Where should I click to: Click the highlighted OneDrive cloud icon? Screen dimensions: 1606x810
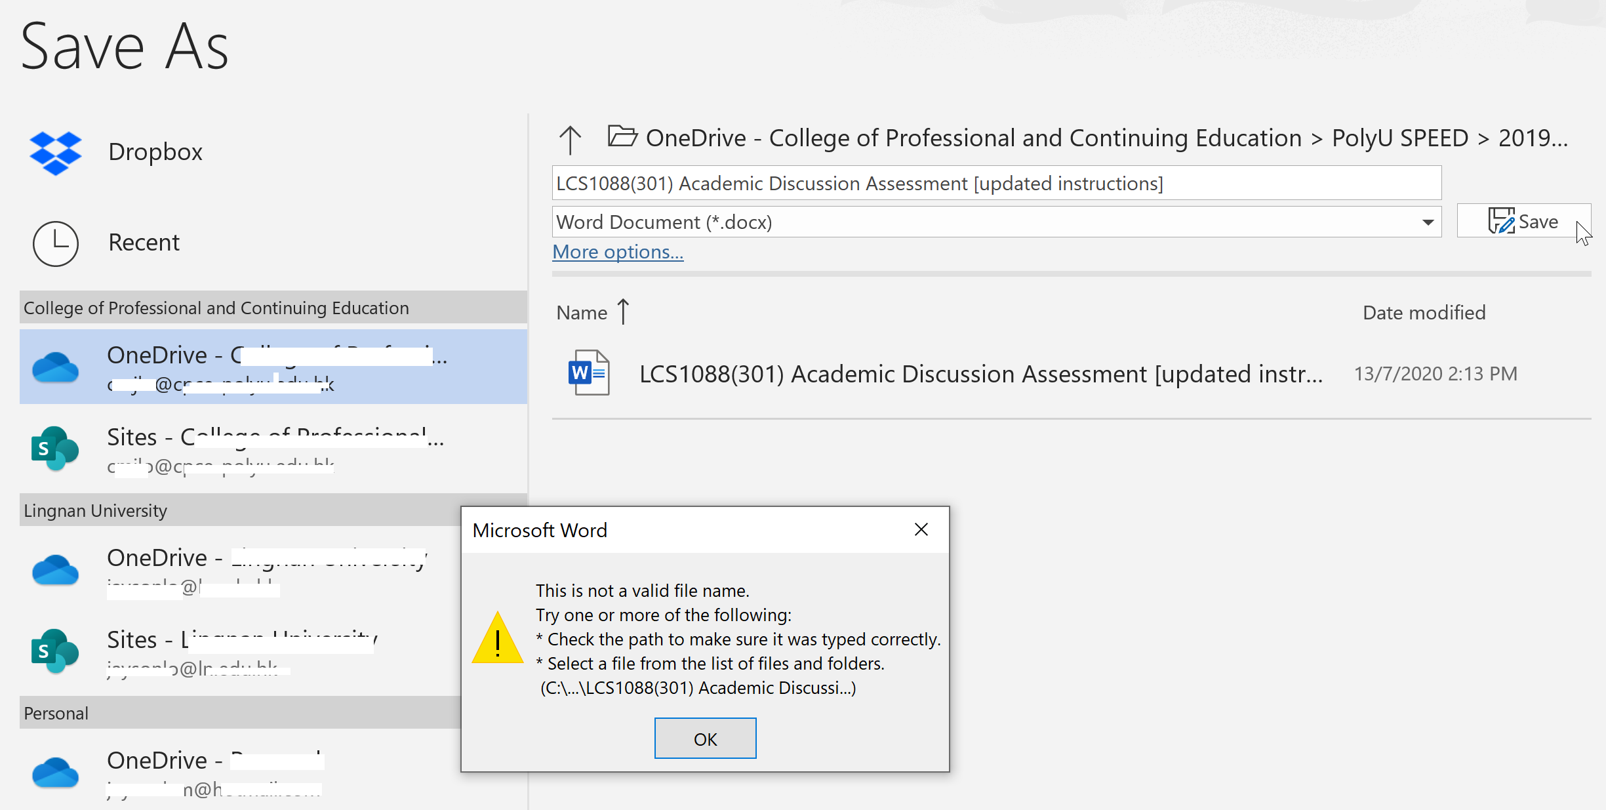tap(56, 367)
